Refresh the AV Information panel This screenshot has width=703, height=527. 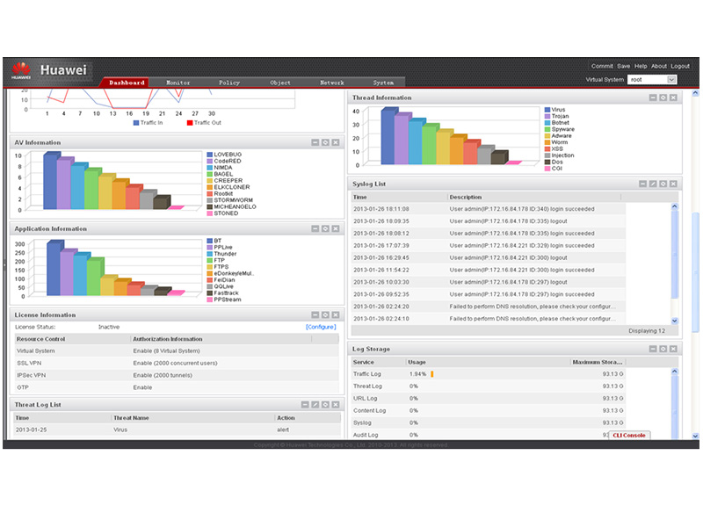pos(325,142)
